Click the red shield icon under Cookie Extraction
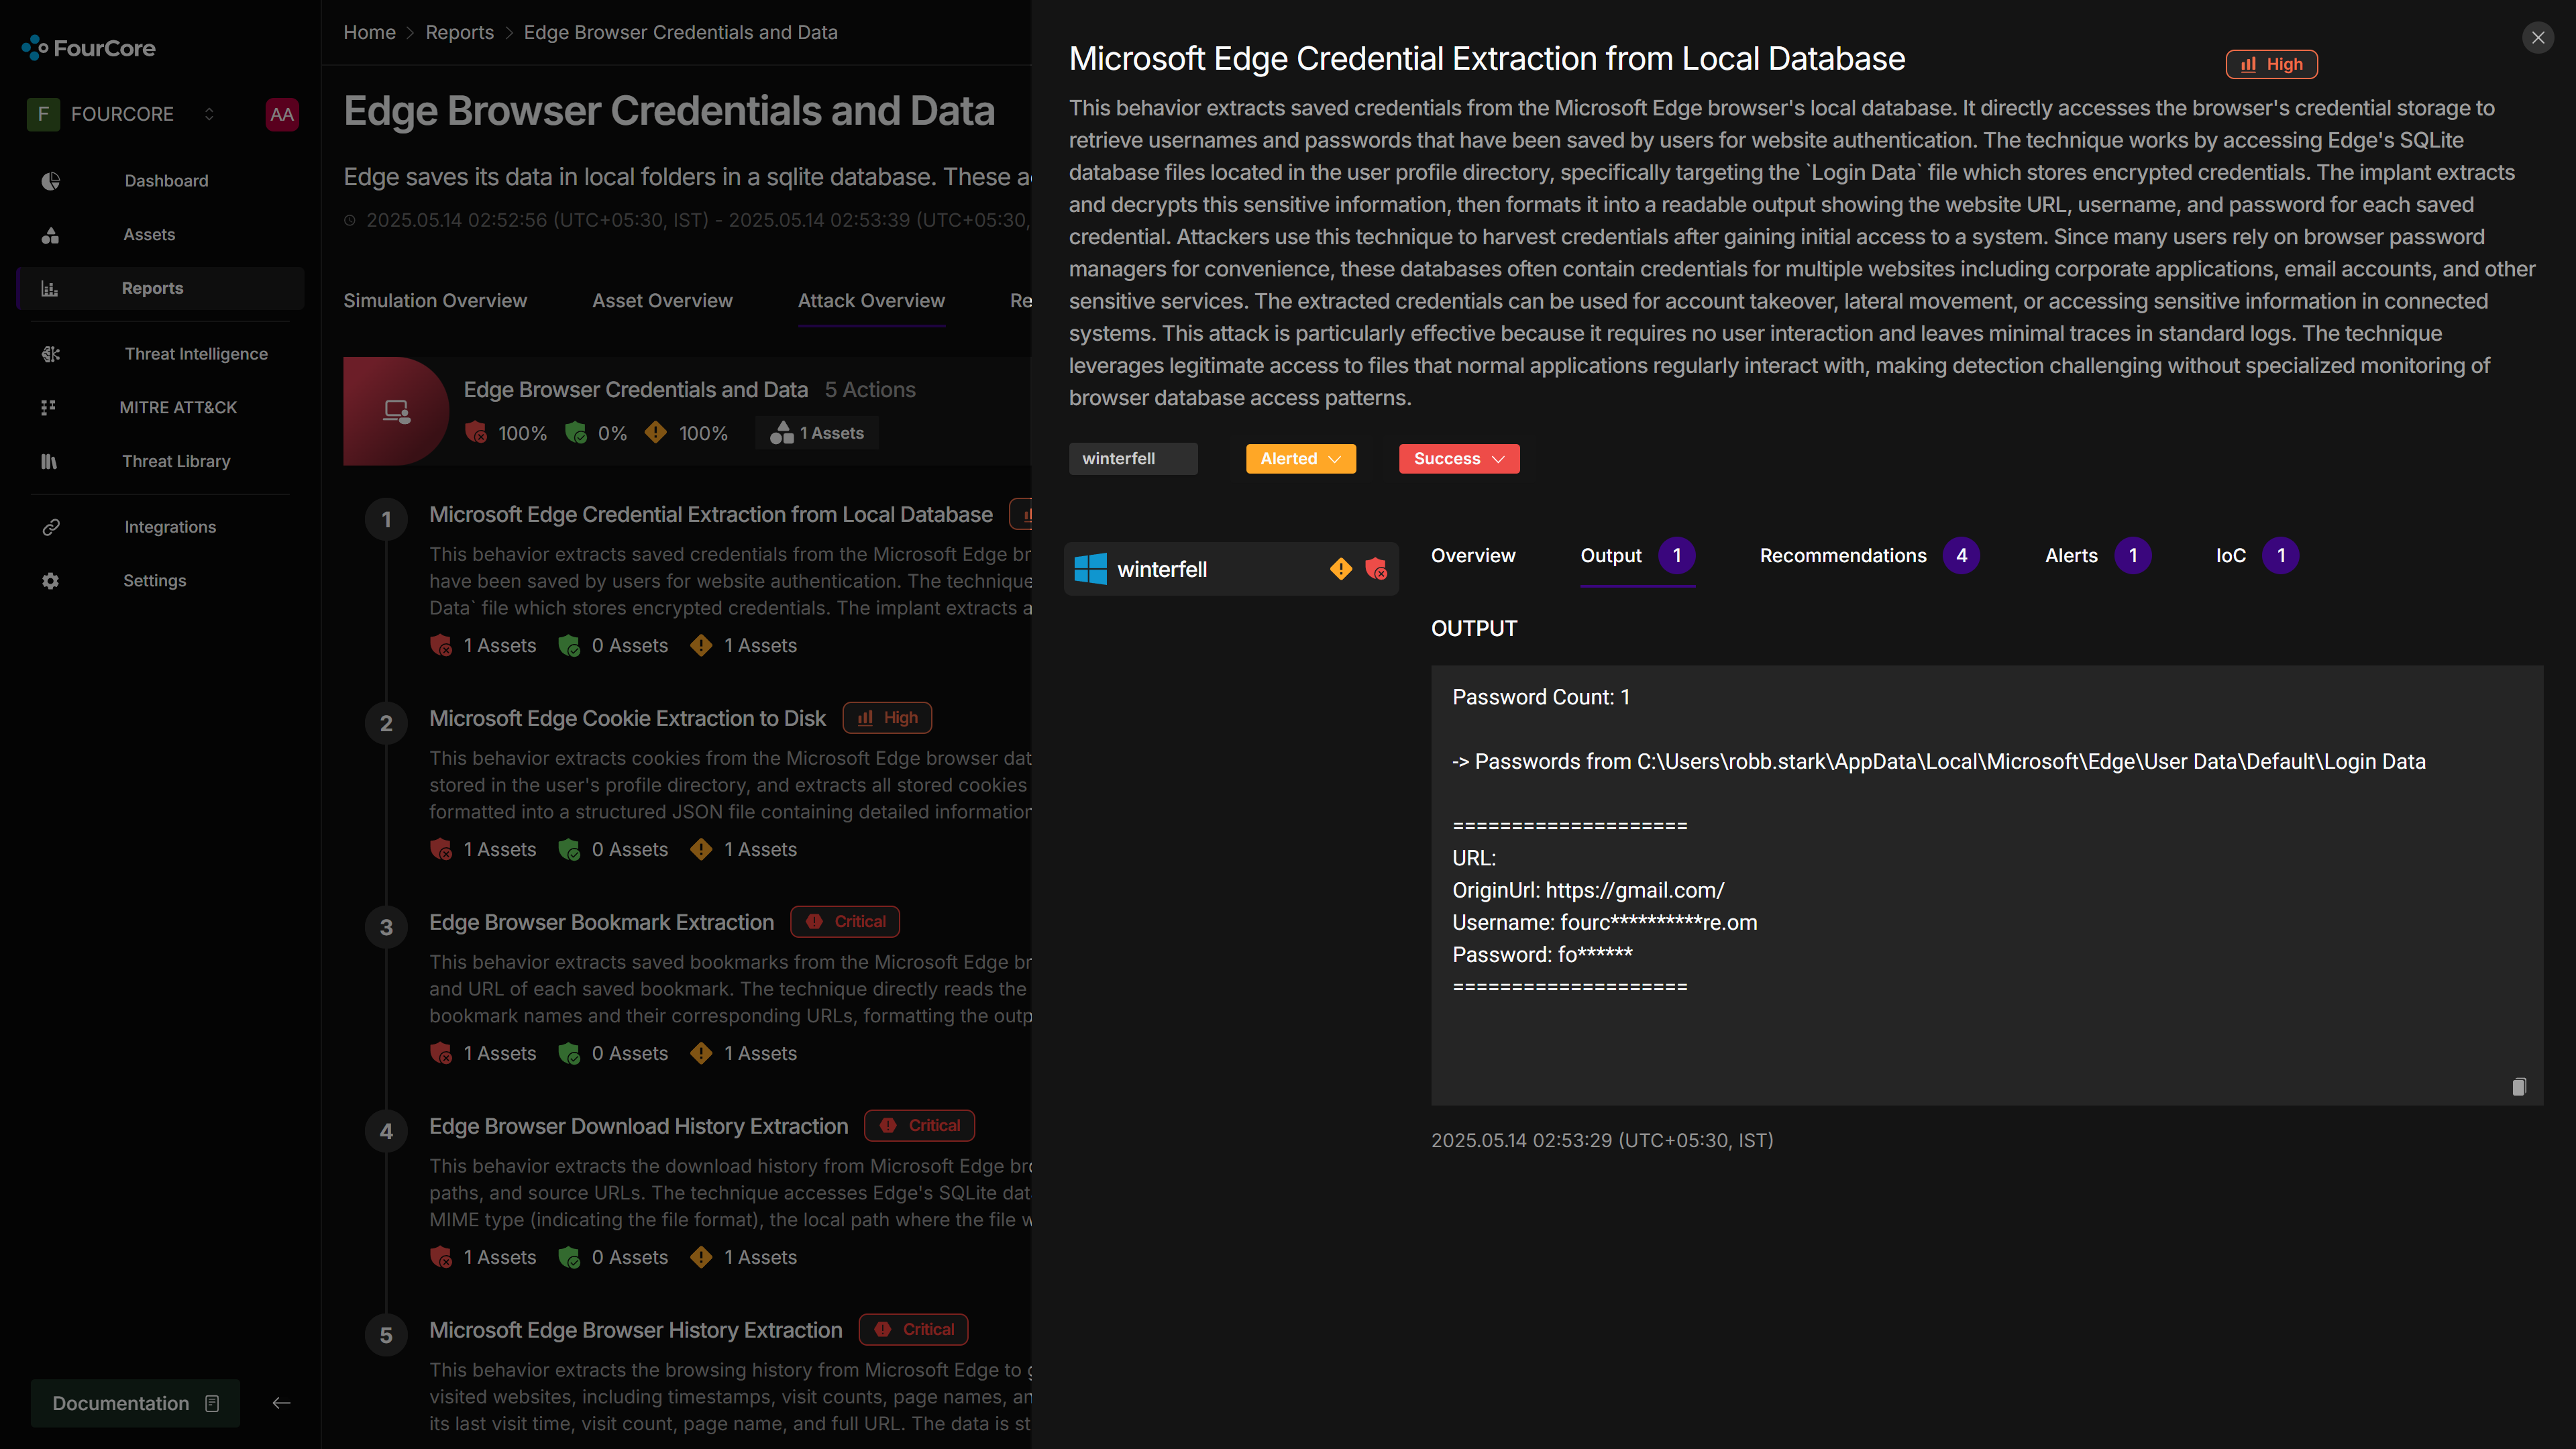The height and width of the screenshot is (1449, 2576). point(441,850)
